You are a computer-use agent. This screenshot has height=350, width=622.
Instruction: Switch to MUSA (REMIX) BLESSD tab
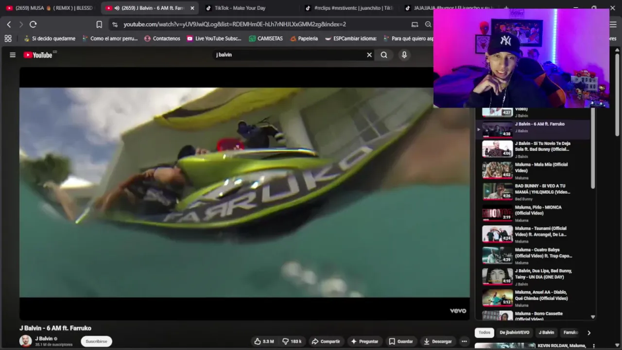[x=49, y=8]
